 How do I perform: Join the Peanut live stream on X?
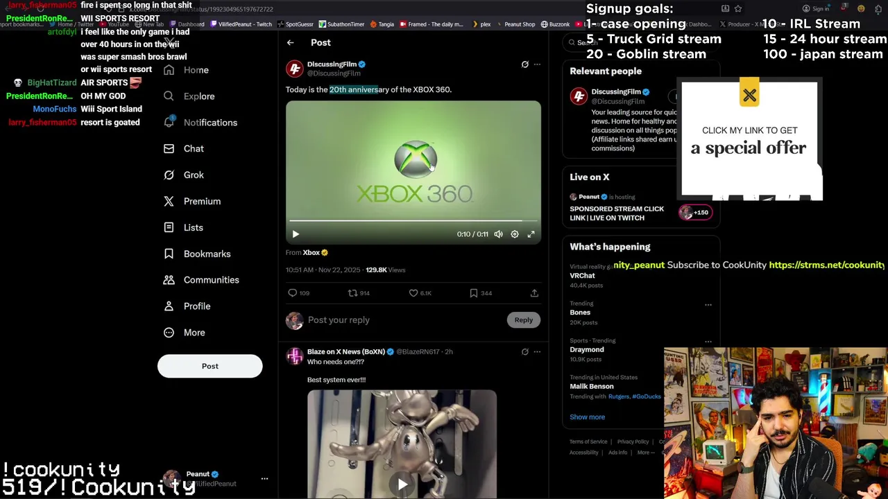pos(617,213)
